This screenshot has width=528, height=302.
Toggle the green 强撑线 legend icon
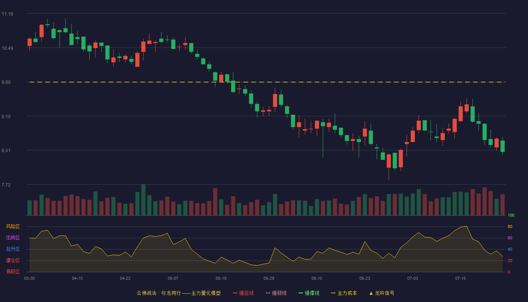(301, 293)
